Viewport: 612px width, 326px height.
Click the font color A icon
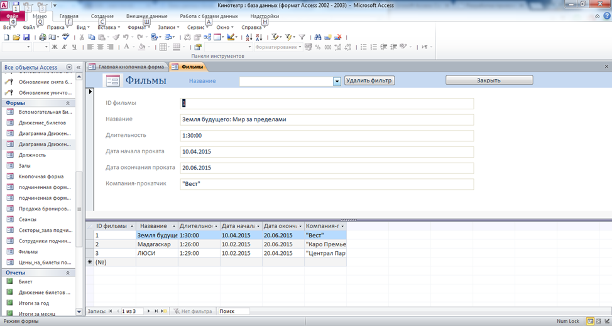pos(126,46)
